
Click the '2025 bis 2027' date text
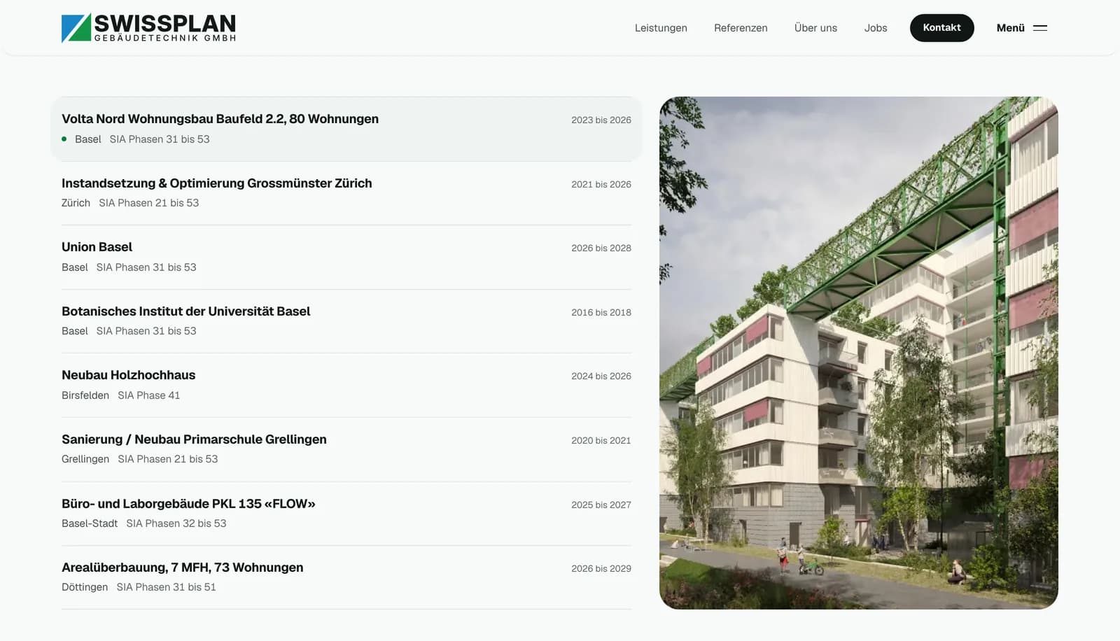pos(601,505)
